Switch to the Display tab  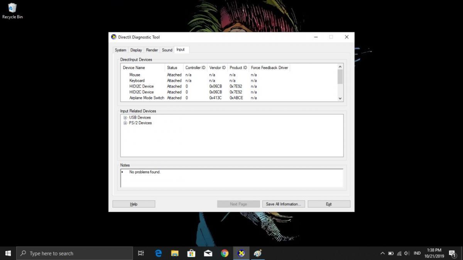[x=136, y=50]
